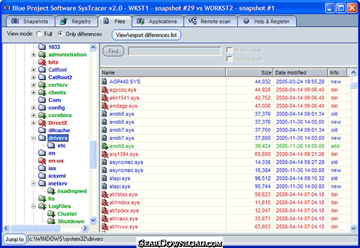
Task: Expand the CatRoot folder node
Action: tap(33, 70)
